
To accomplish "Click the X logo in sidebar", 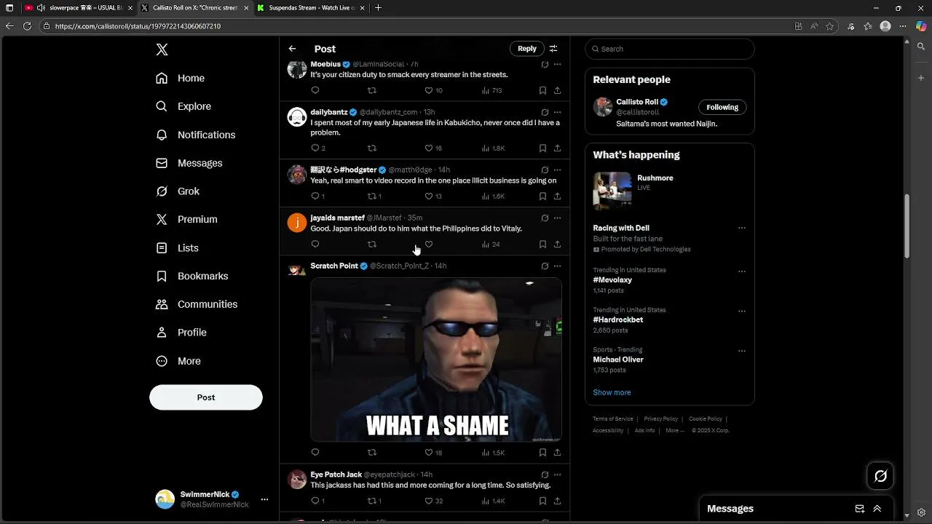I will [x=162, y=49].
